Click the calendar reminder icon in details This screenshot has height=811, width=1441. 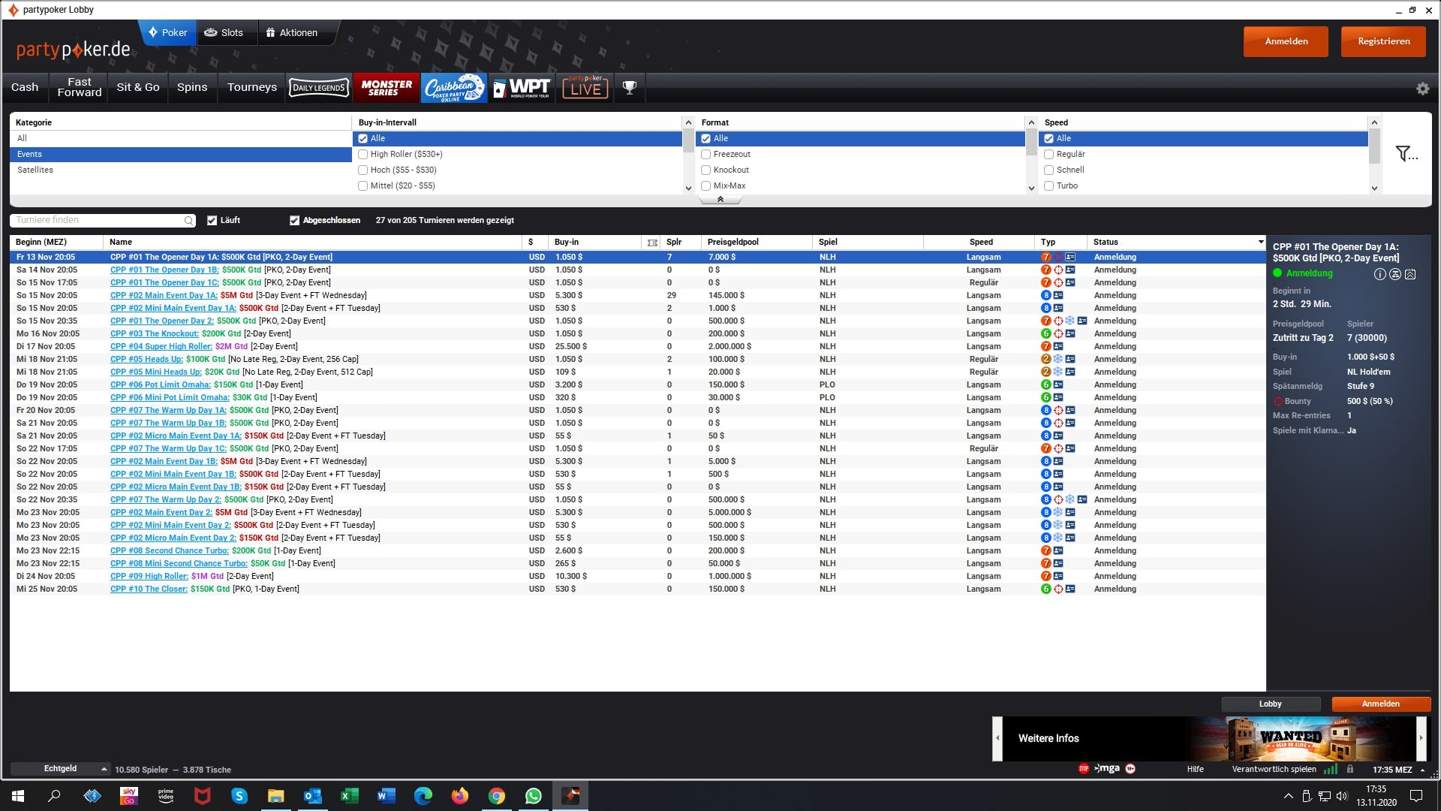[1410, 274]
